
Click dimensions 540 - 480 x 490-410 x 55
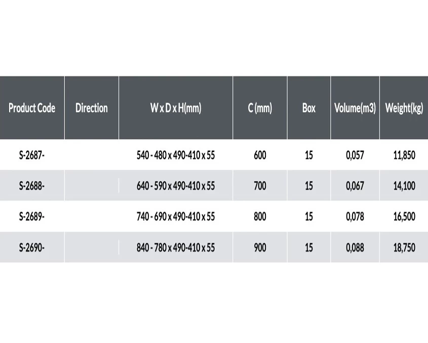pos(176,155)
